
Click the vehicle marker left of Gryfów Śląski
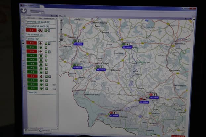(x=77, y=67)
